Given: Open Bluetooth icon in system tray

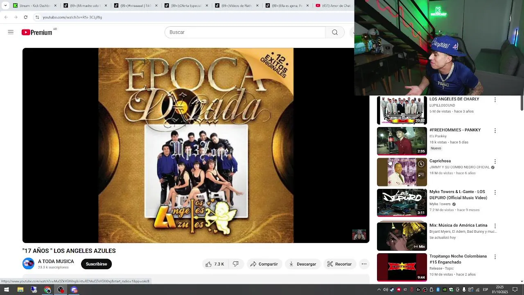Looking at the screenshot, I should [438, 290].
